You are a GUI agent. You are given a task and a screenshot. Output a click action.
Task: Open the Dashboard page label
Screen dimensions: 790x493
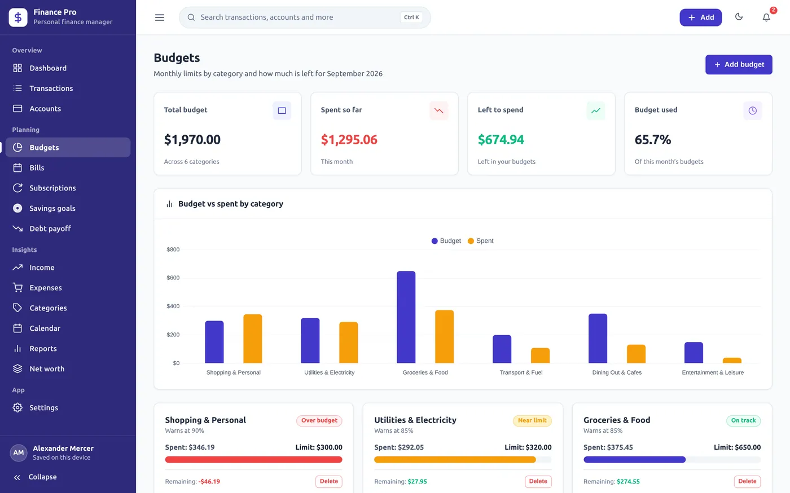pos(48,68)
